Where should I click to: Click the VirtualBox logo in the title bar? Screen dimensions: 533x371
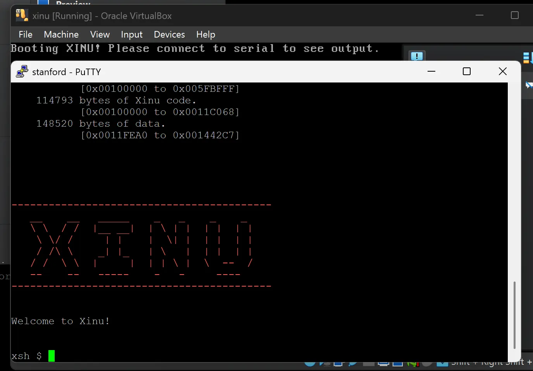21,15
